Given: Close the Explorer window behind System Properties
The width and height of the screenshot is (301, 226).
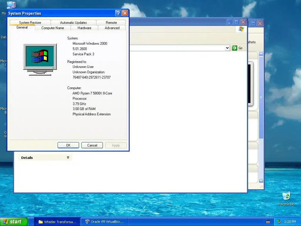Looking at the screenshot, I should coord(243,22).
